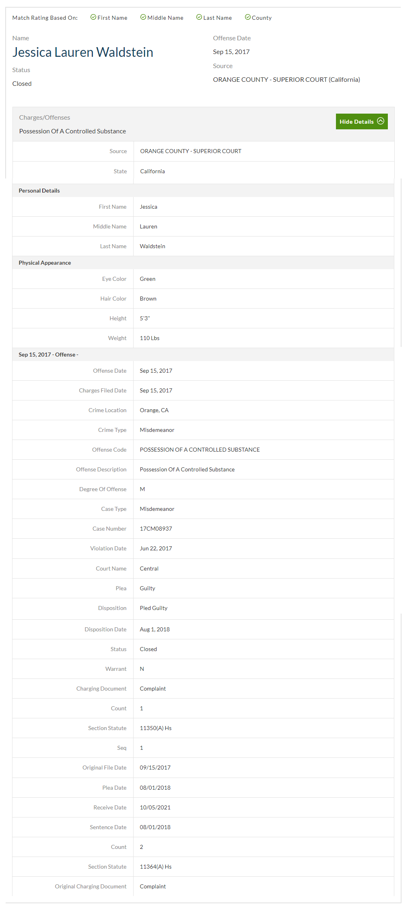Select the Personal Details section header
Image resolution: width=414 pixels, height=919 pixels.
pyautogui.click(x=39, y=191)
